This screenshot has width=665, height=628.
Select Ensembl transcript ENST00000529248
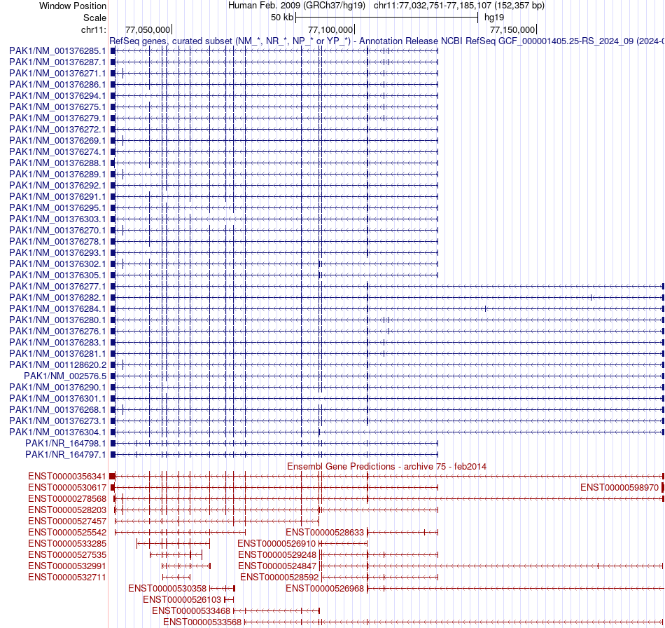click(277, 554)
